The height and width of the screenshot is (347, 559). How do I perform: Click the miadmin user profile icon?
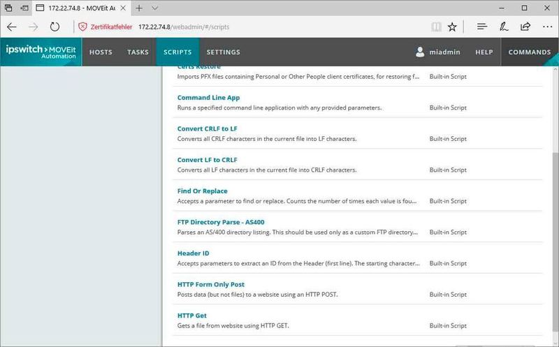[420, 52]
